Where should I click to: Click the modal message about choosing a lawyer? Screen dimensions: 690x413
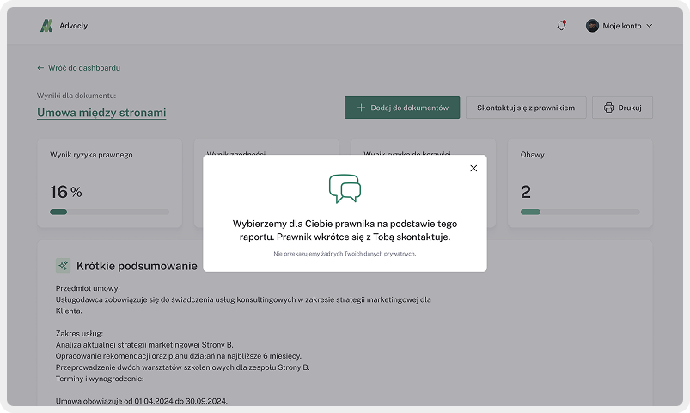(345, 230)
